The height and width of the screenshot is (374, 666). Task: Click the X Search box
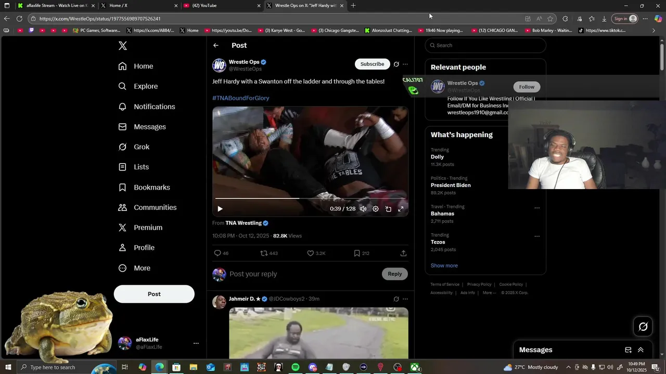tap(485, 45)
